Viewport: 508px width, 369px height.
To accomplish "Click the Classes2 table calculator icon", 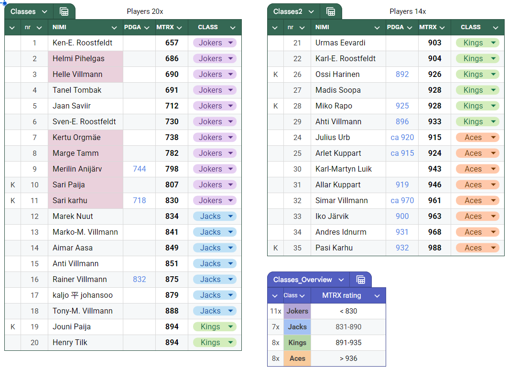I will [x=331, y=11].
